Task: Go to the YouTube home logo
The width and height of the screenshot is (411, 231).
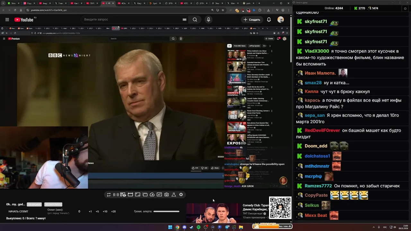Action: click(24, 20)
